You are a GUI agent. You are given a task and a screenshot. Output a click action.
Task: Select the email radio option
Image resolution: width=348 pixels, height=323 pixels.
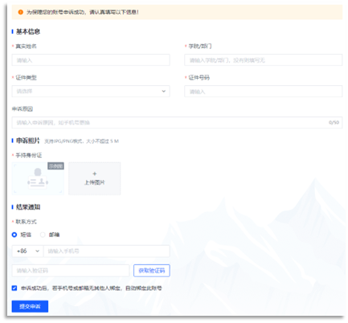tap(43, 235)
